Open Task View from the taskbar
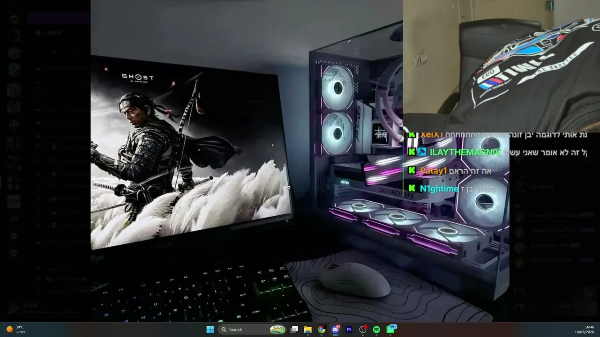The image size is (600, 337). [294, 330]
